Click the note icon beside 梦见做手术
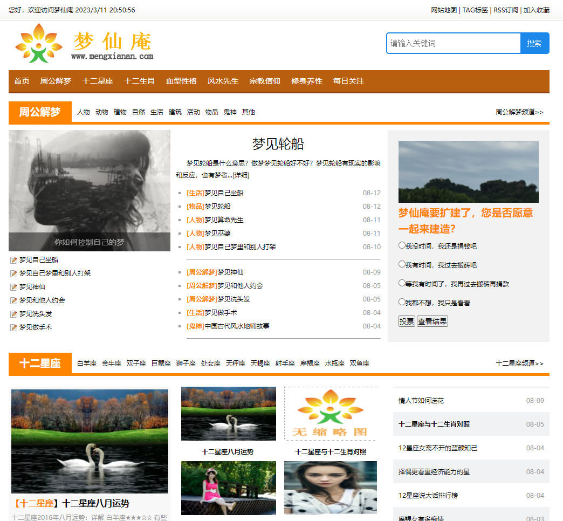The image size is (563, 521). [13, 327]
